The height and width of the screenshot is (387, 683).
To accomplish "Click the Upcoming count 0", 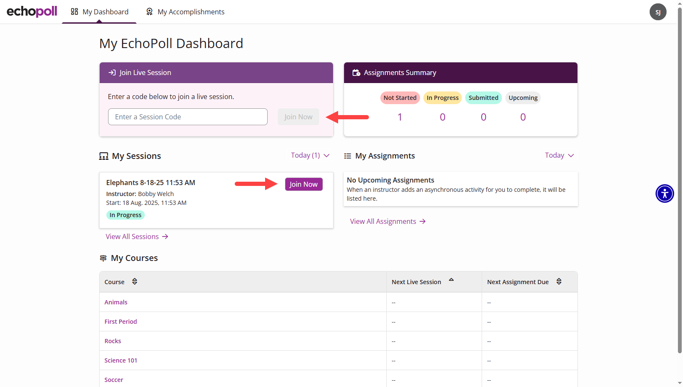I will coord(523,117).
